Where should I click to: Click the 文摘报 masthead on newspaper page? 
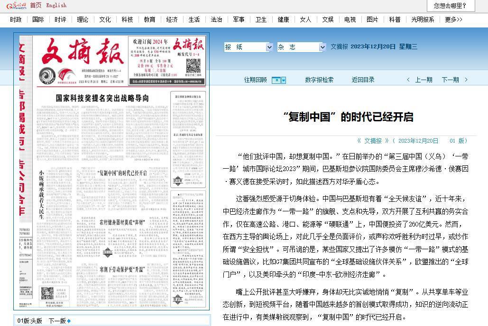coord(82,51)
